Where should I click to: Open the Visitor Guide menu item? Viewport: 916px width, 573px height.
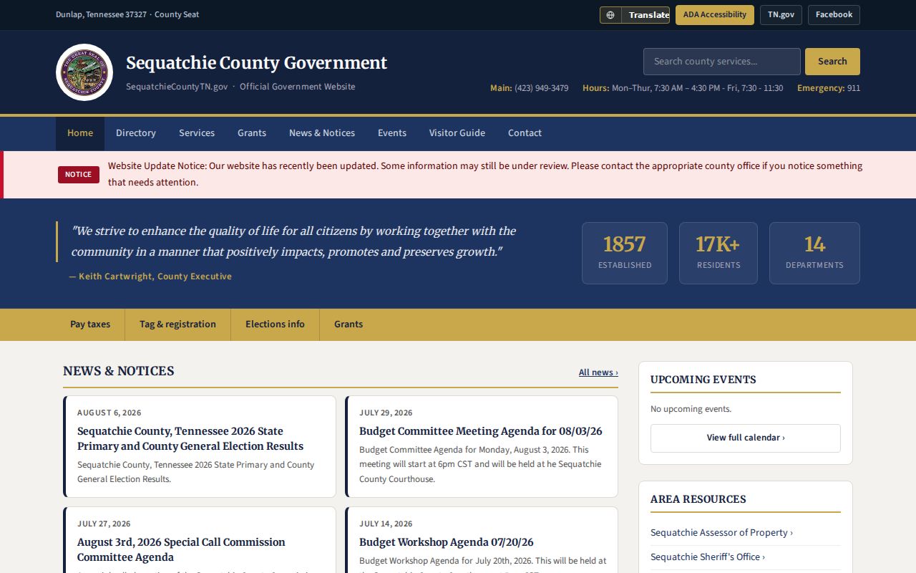[457, 133]
